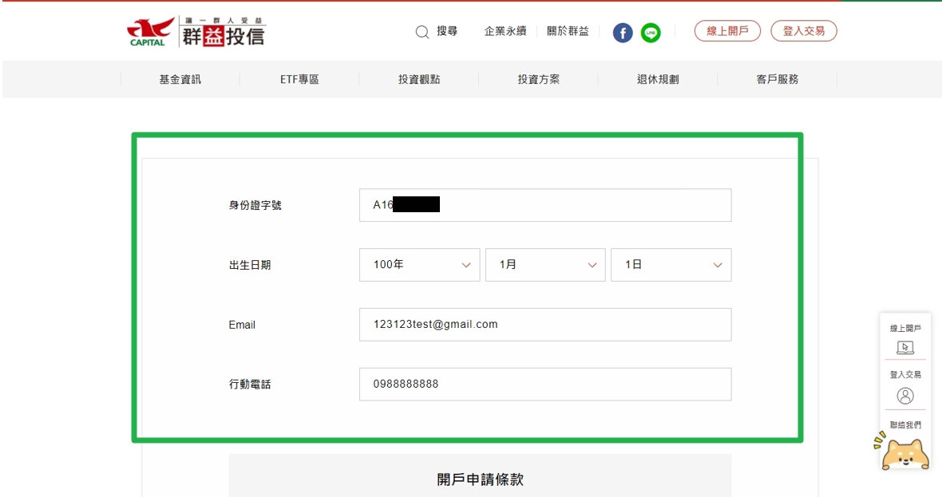Open the birth year dropdown showing 100年
This screenshot has height=497, width=942.
419,265
